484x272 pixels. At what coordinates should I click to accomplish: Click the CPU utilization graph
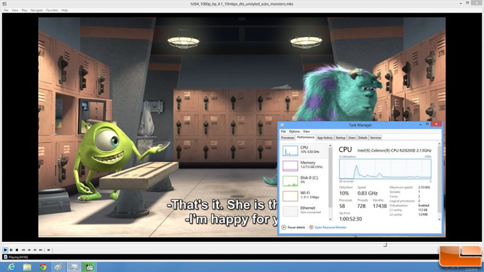(385, 169)
